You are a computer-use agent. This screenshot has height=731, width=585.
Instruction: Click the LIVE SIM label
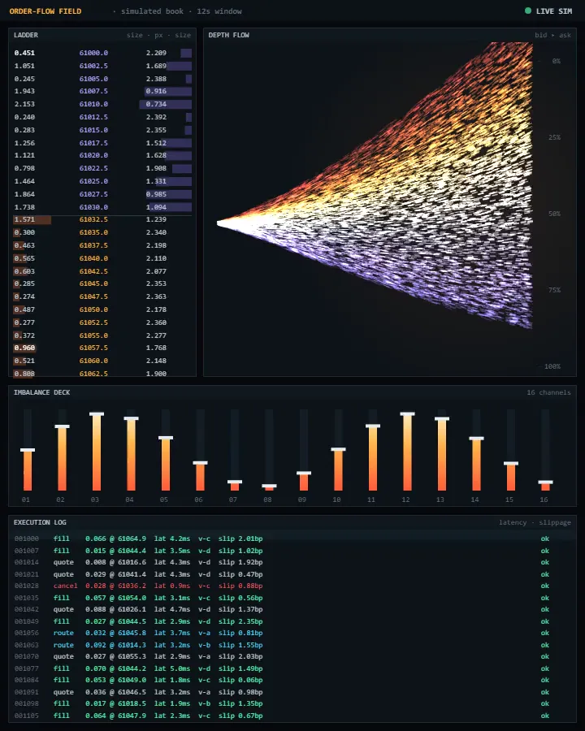pos(554,11)
